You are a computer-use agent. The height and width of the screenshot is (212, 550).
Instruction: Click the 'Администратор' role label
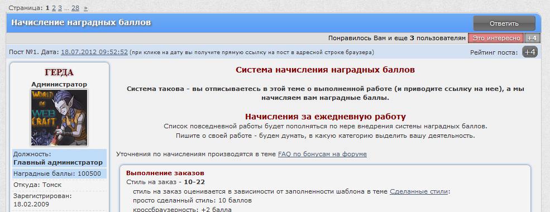tap(59, 84)
